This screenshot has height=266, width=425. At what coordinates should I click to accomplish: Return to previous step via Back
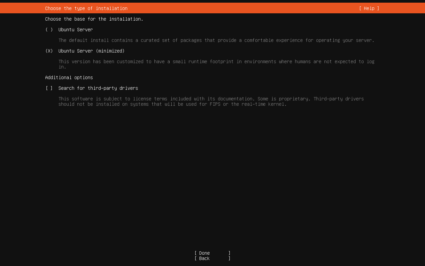pos(212,258)
